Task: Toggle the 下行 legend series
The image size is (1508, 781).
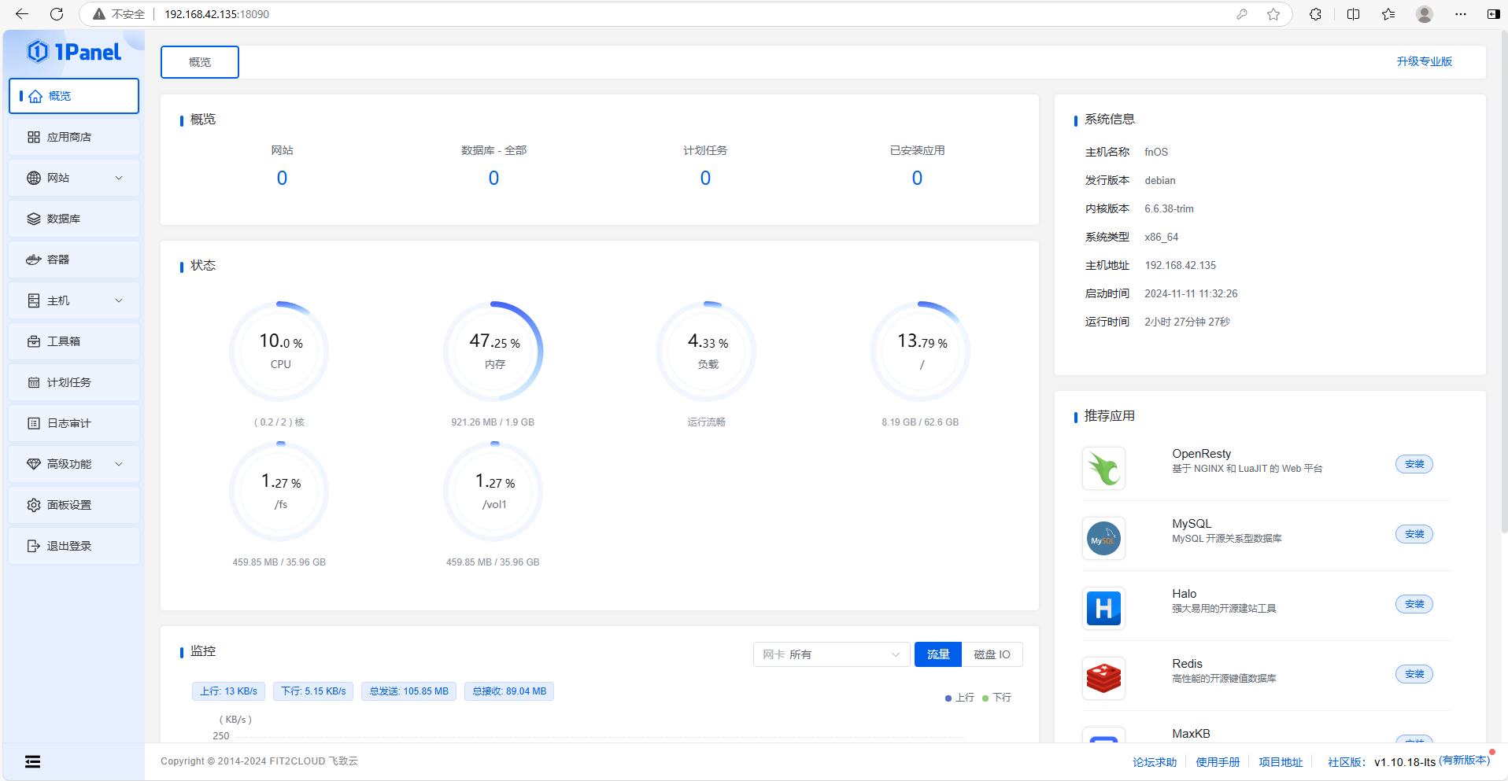Action: 996,698
